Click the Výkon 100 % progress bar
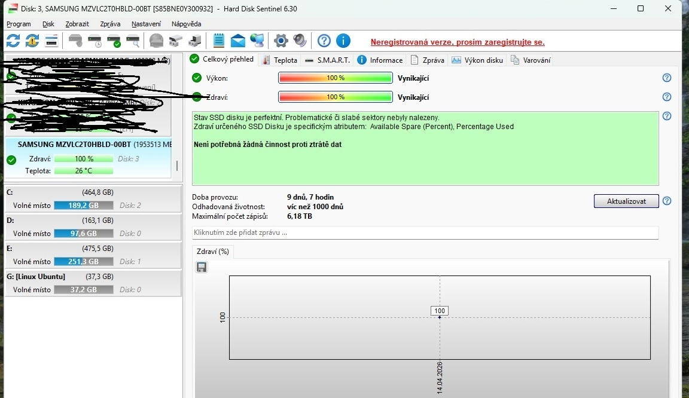689x398 pixels. pyautogui.click(x=336, y=78)
